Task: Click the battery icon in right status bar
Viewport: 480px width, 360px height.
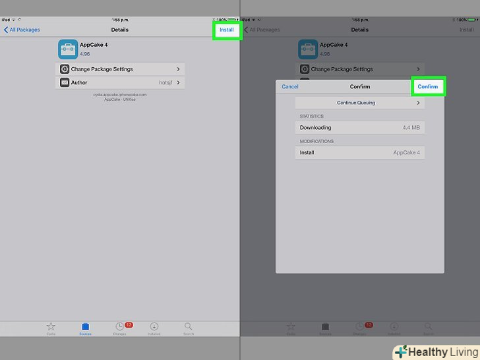Action: (x=472, y=20)
